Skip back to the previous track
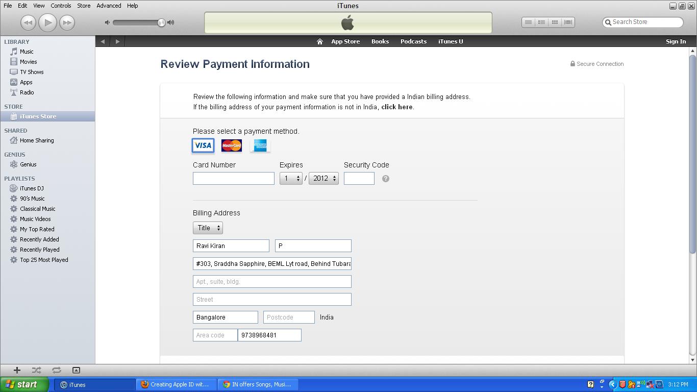This screenshot has width=697, height=392. [28, 22]
